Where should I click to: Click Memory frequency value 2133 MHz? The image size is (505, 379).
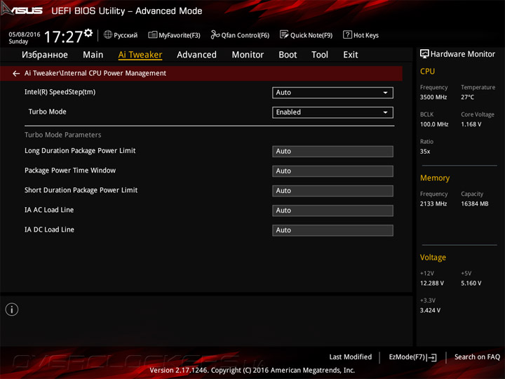coord(433,204)
